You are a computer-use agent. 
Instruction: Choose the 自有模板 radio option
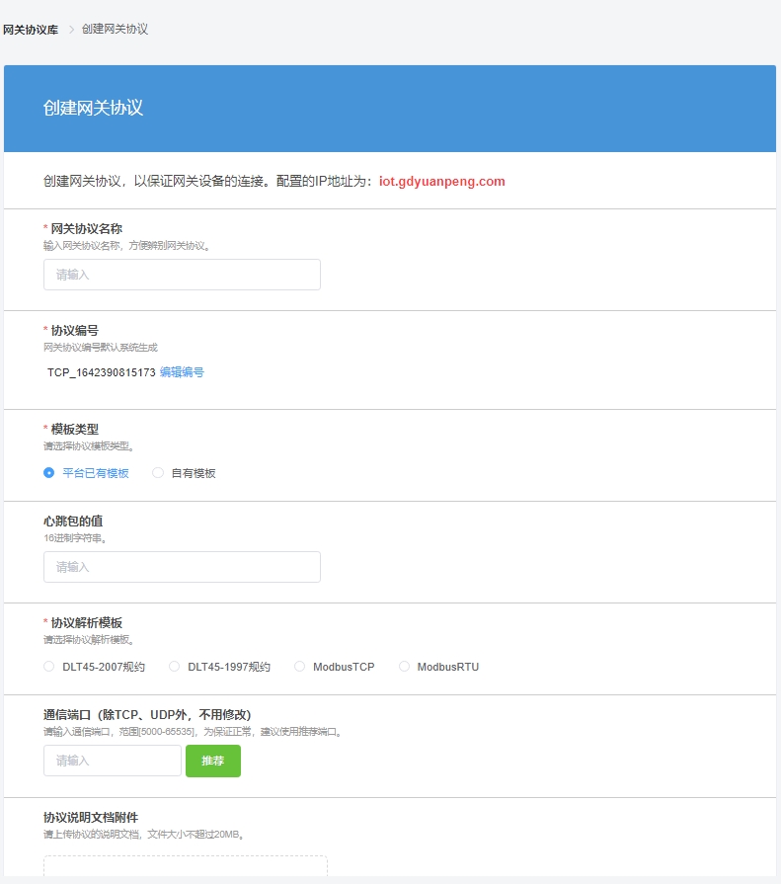(158, 473)
